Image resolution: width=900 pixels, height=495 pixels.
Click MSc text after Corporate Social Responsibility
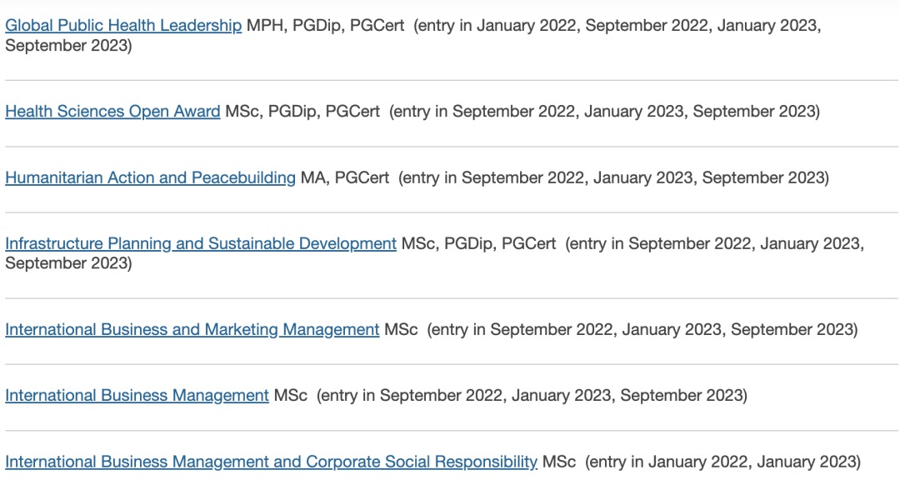tap(559, 462)
